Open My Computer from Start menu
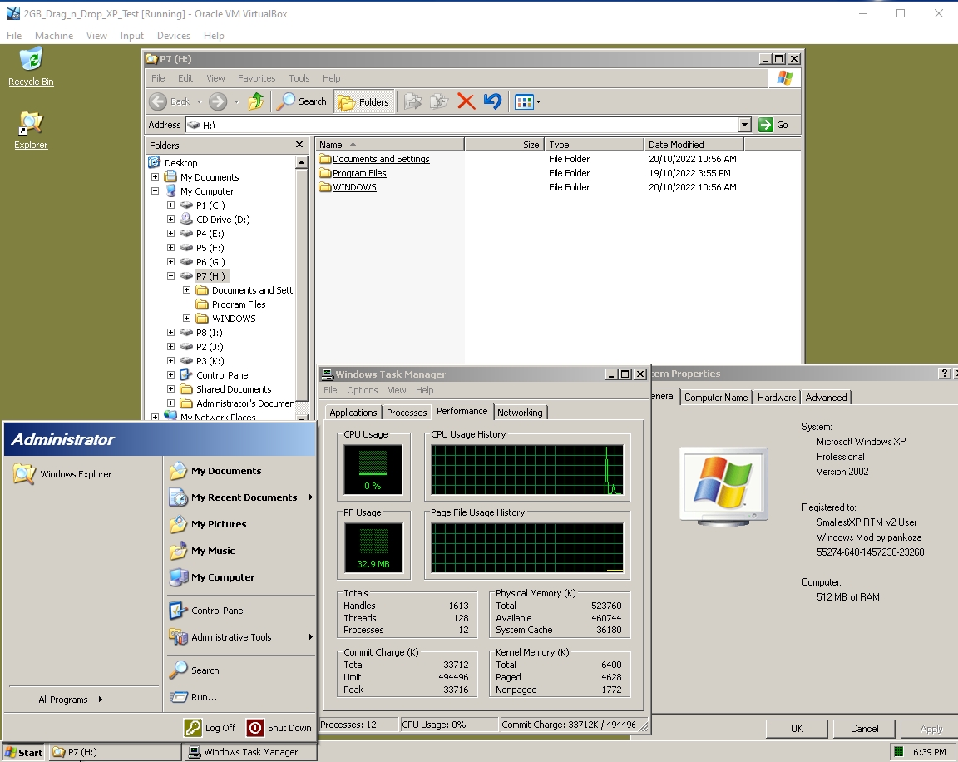This screenshot has width=958, height=762. click(x=241, y=576)
